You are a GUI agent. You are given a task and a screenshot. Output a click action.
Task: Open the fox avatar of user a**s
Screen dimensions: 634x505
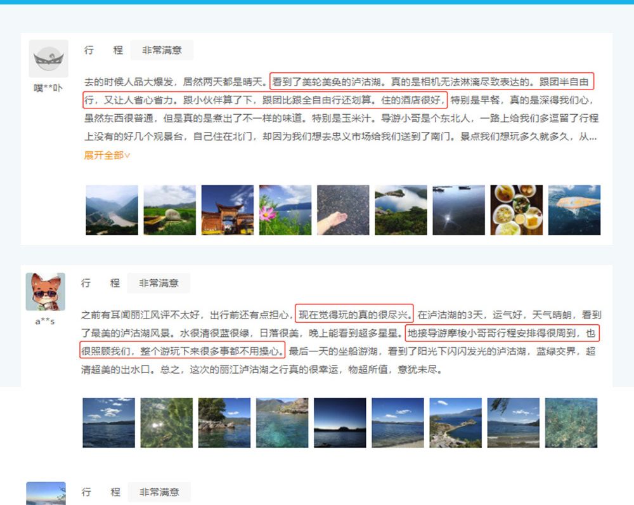[45, 292]
